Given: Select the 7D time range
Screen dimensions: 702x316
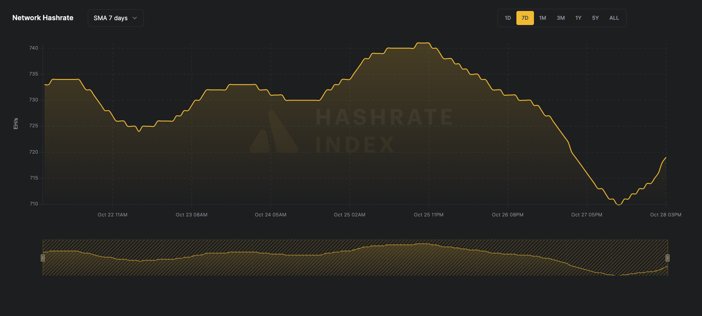Looking at the screenshot, I should tap(525, 18).
